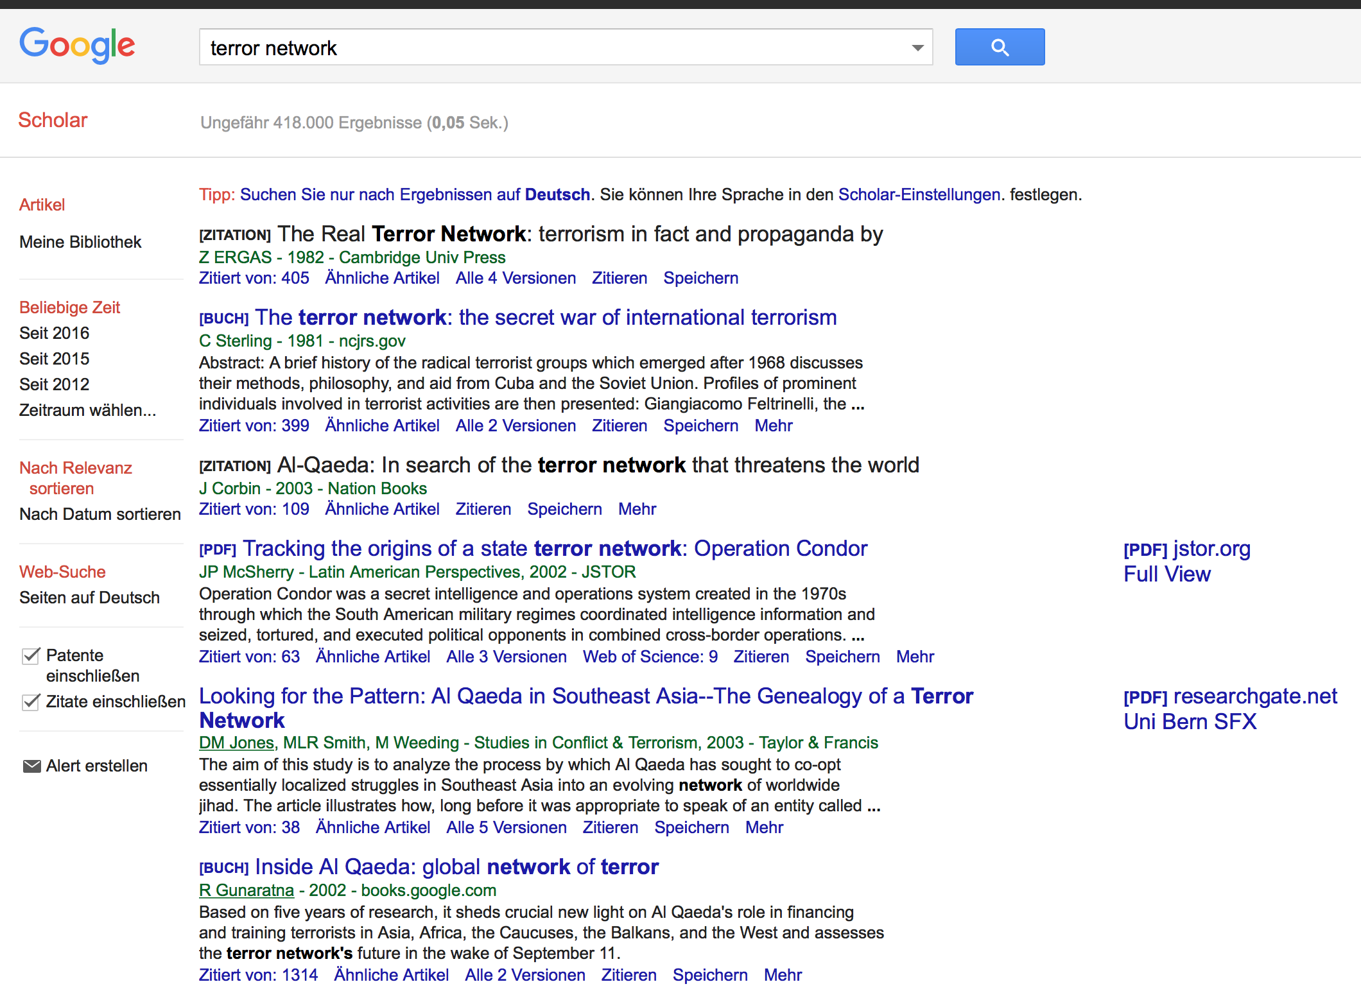Open 'Zeitraum wählen...' custom range
Viewport: 1361px width, 1000px height.
click(x=87, y=410)
